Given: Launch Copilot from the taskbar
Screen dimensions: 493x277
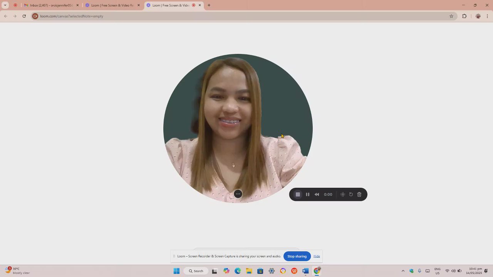Looking at the screenshot, I should pos(226,271).
